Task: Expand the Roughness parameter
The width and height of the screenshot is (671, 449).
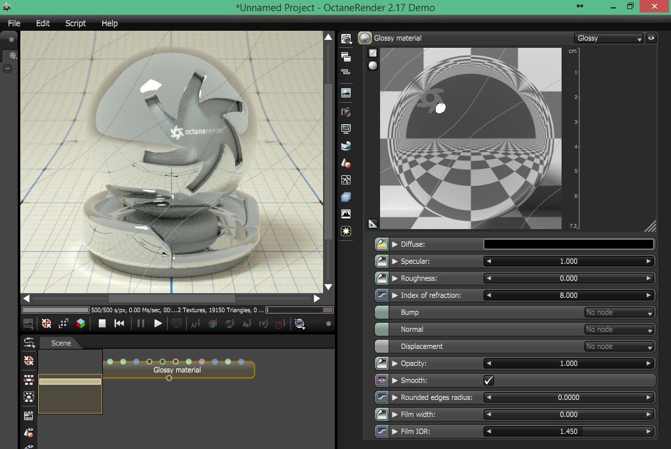Action: coord(394,278)
